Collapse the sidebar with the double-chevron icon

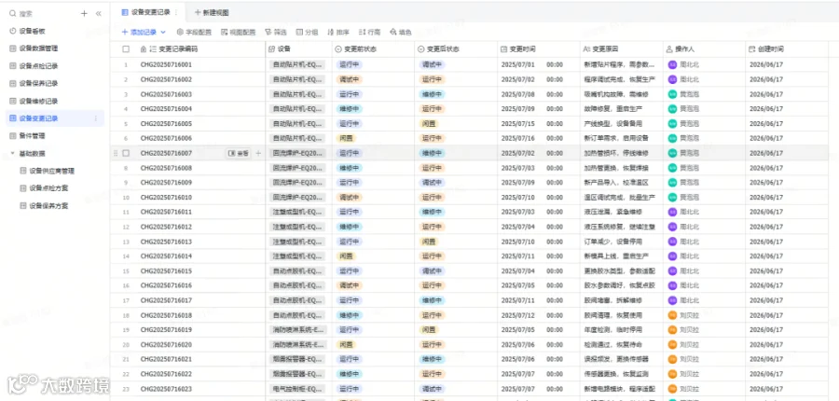(99, 13)
